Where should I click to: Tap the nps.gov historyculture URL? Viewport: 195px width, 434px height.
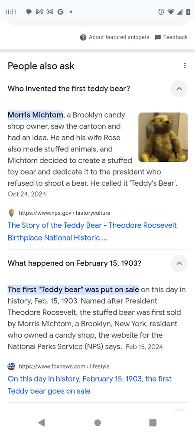tap(65, 213)
